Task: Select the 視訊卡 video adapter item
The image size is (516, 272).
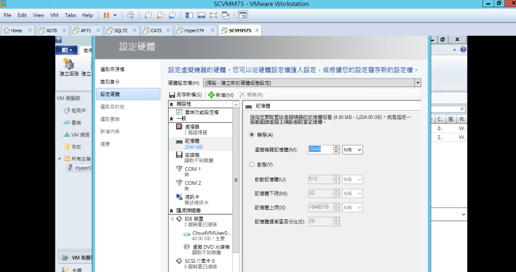Action: click(x=193, y=197)
